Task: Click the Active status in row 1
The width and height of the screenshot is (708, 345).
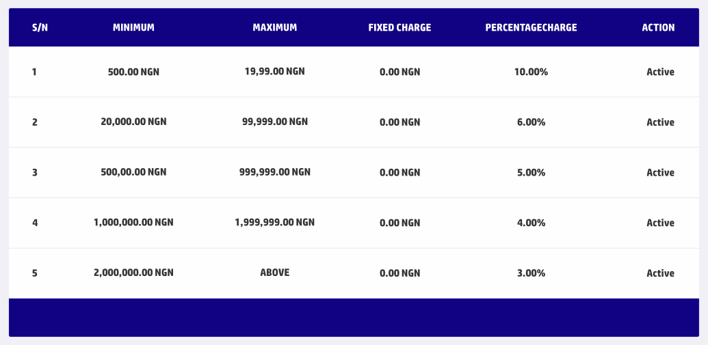Action: [x=660, y=72]
